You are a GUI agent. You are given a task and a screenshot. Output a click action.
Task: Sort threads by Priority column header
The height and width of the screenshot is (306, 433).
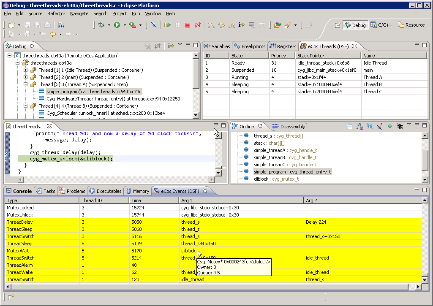(282, 55)
